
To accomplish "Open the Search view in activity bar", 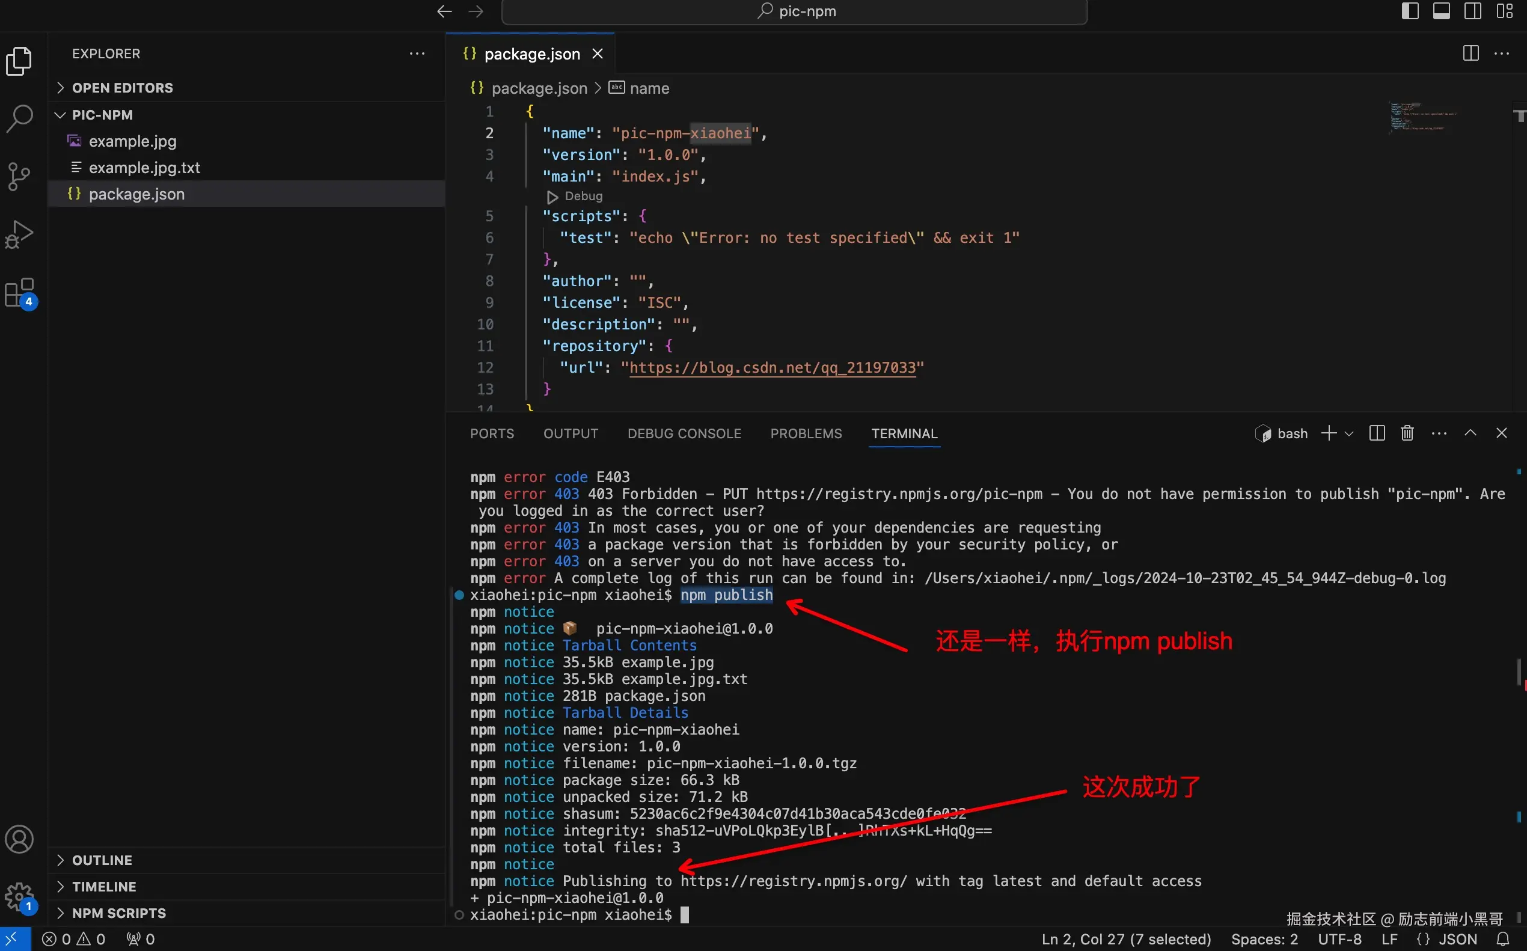I will click(19, 118).
